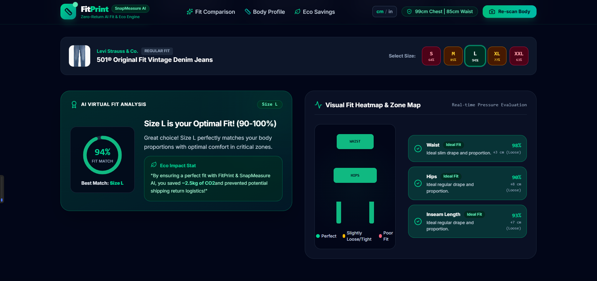
Task: Click the Ideal Fit badge in the Hips row
Action: click(451, 176)
